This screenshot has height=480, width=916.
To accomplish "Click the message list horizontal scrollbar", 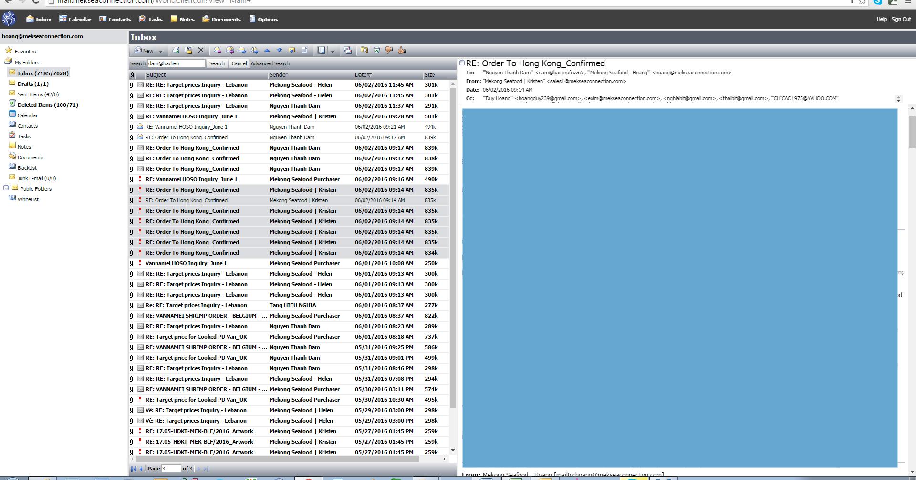I will coord(277,459).
